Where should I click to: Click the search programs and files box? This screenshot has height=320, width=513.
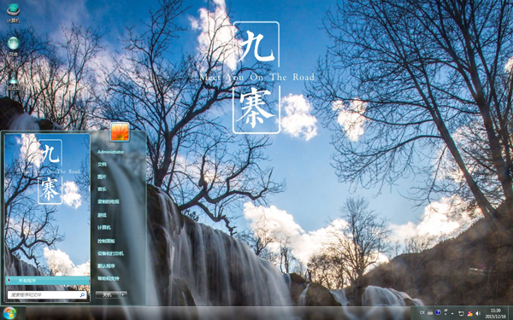(x=47, y=294)
